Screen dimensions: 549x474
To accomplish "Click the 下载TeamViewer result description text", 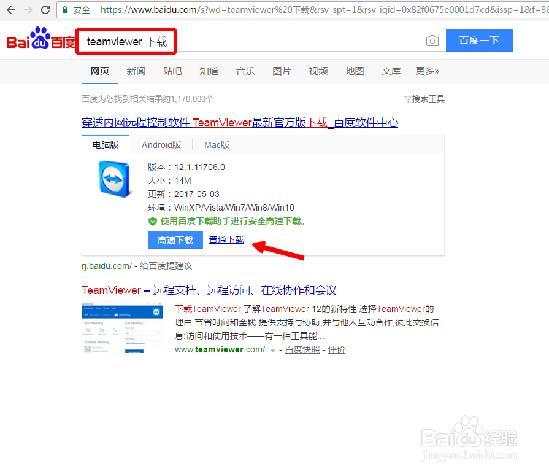I will [x=306, y=322].
